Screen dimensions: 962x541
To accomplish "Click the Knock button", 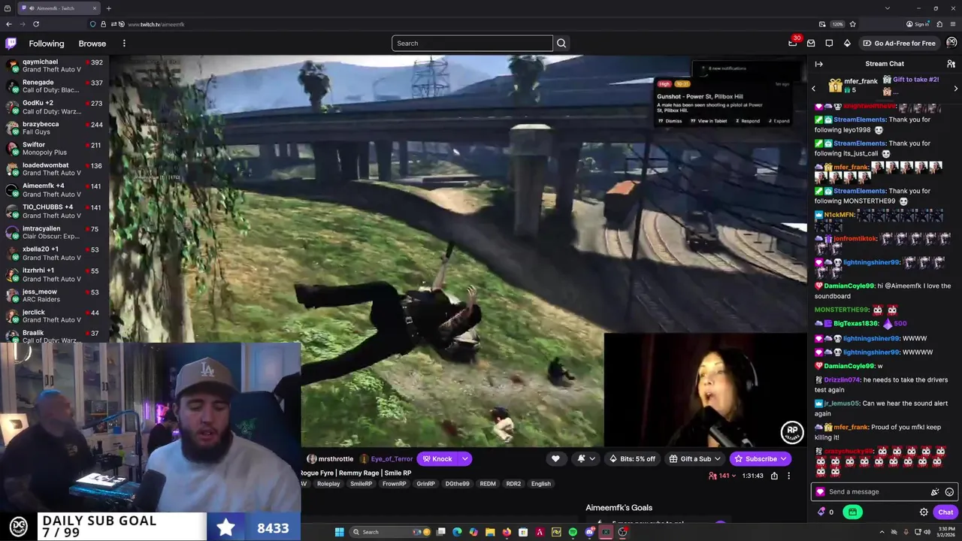I will 437,458.
